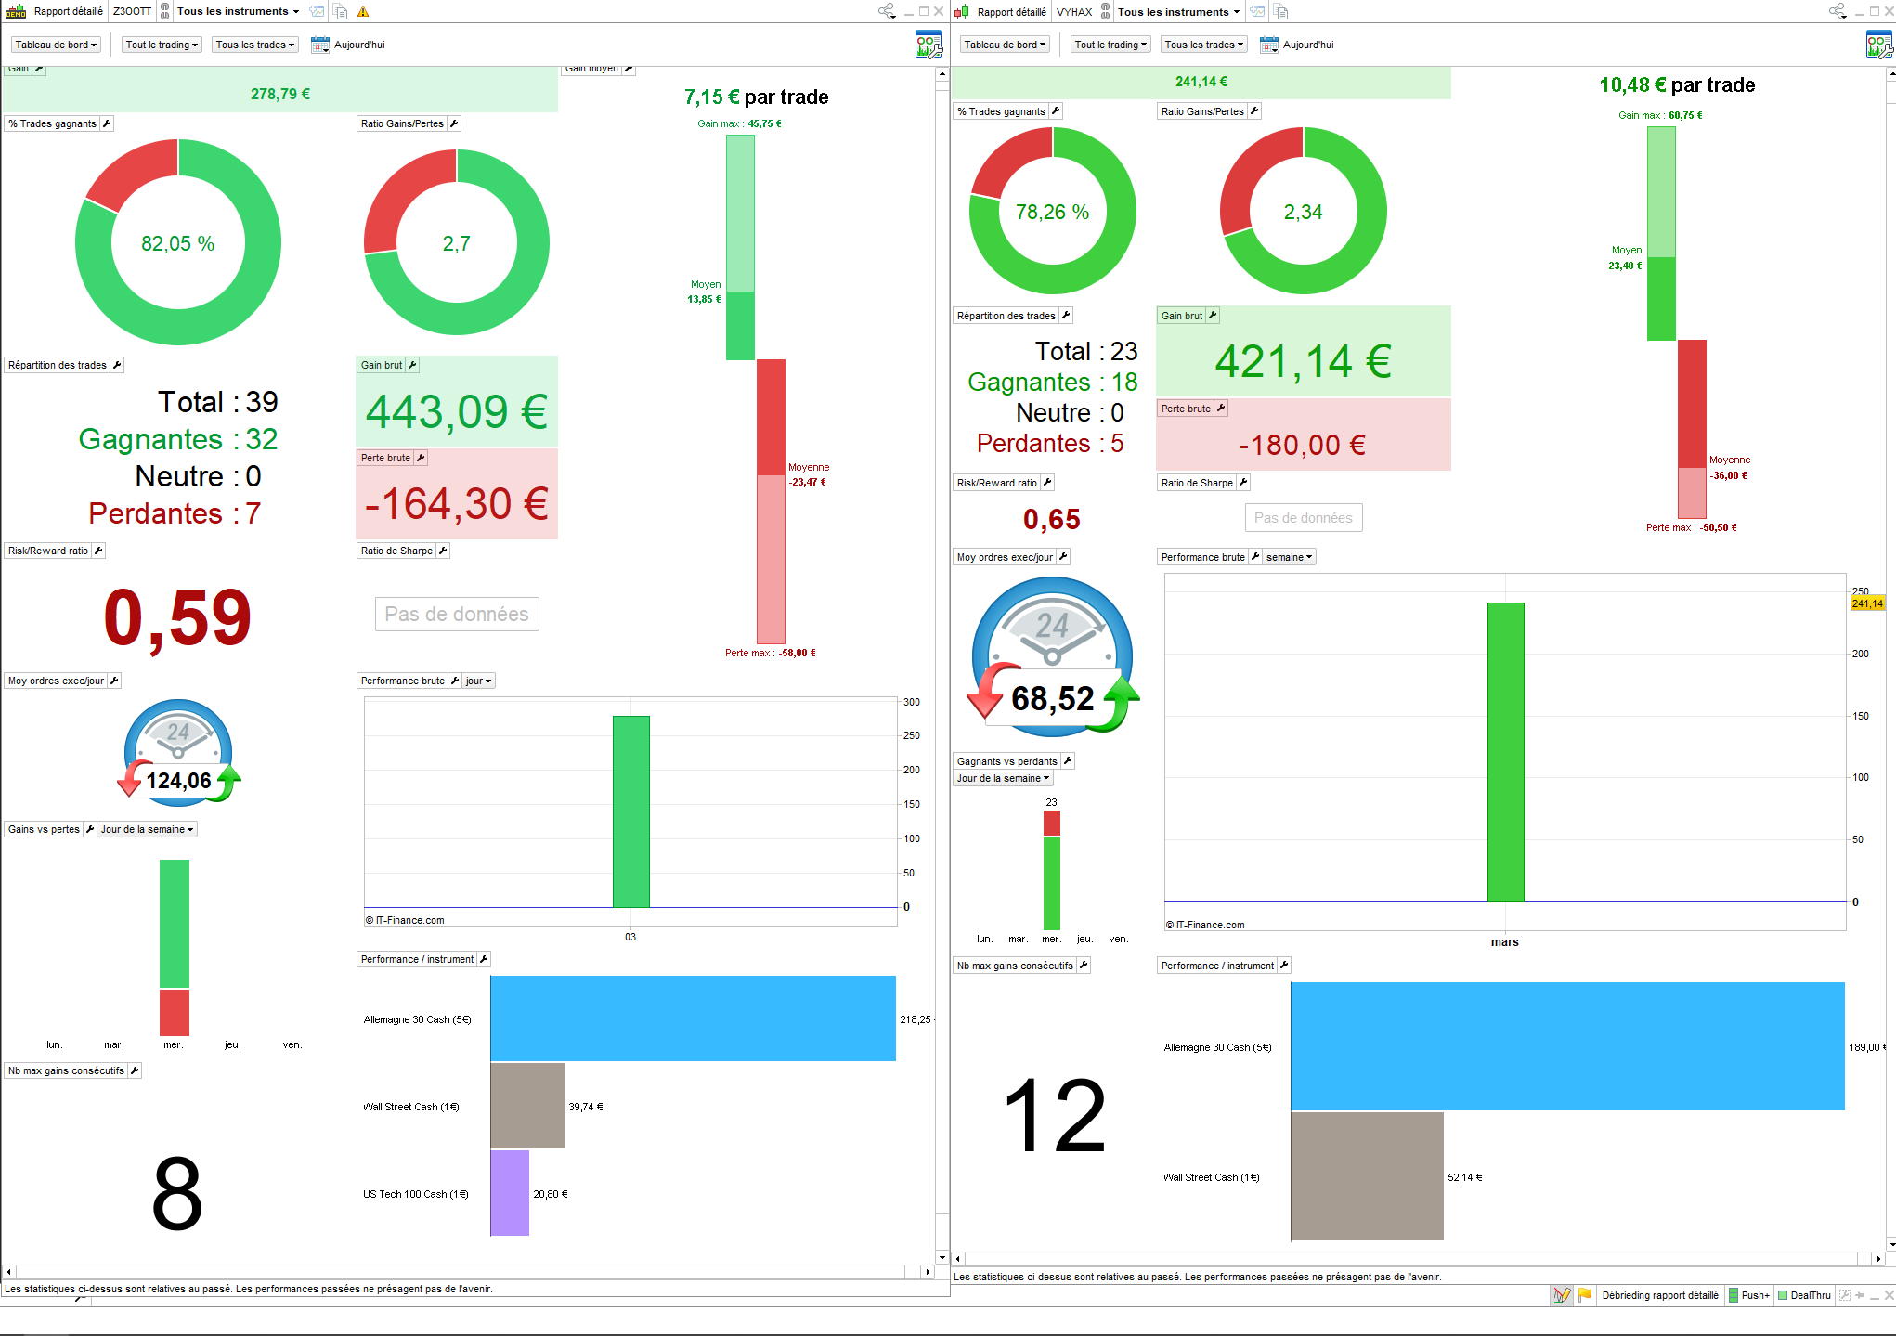This screenshot has height=1336, width=1896.
Task: Click wrench icon beside Ratio de Sharpe (right)
Action: (x=1243, y=483)
